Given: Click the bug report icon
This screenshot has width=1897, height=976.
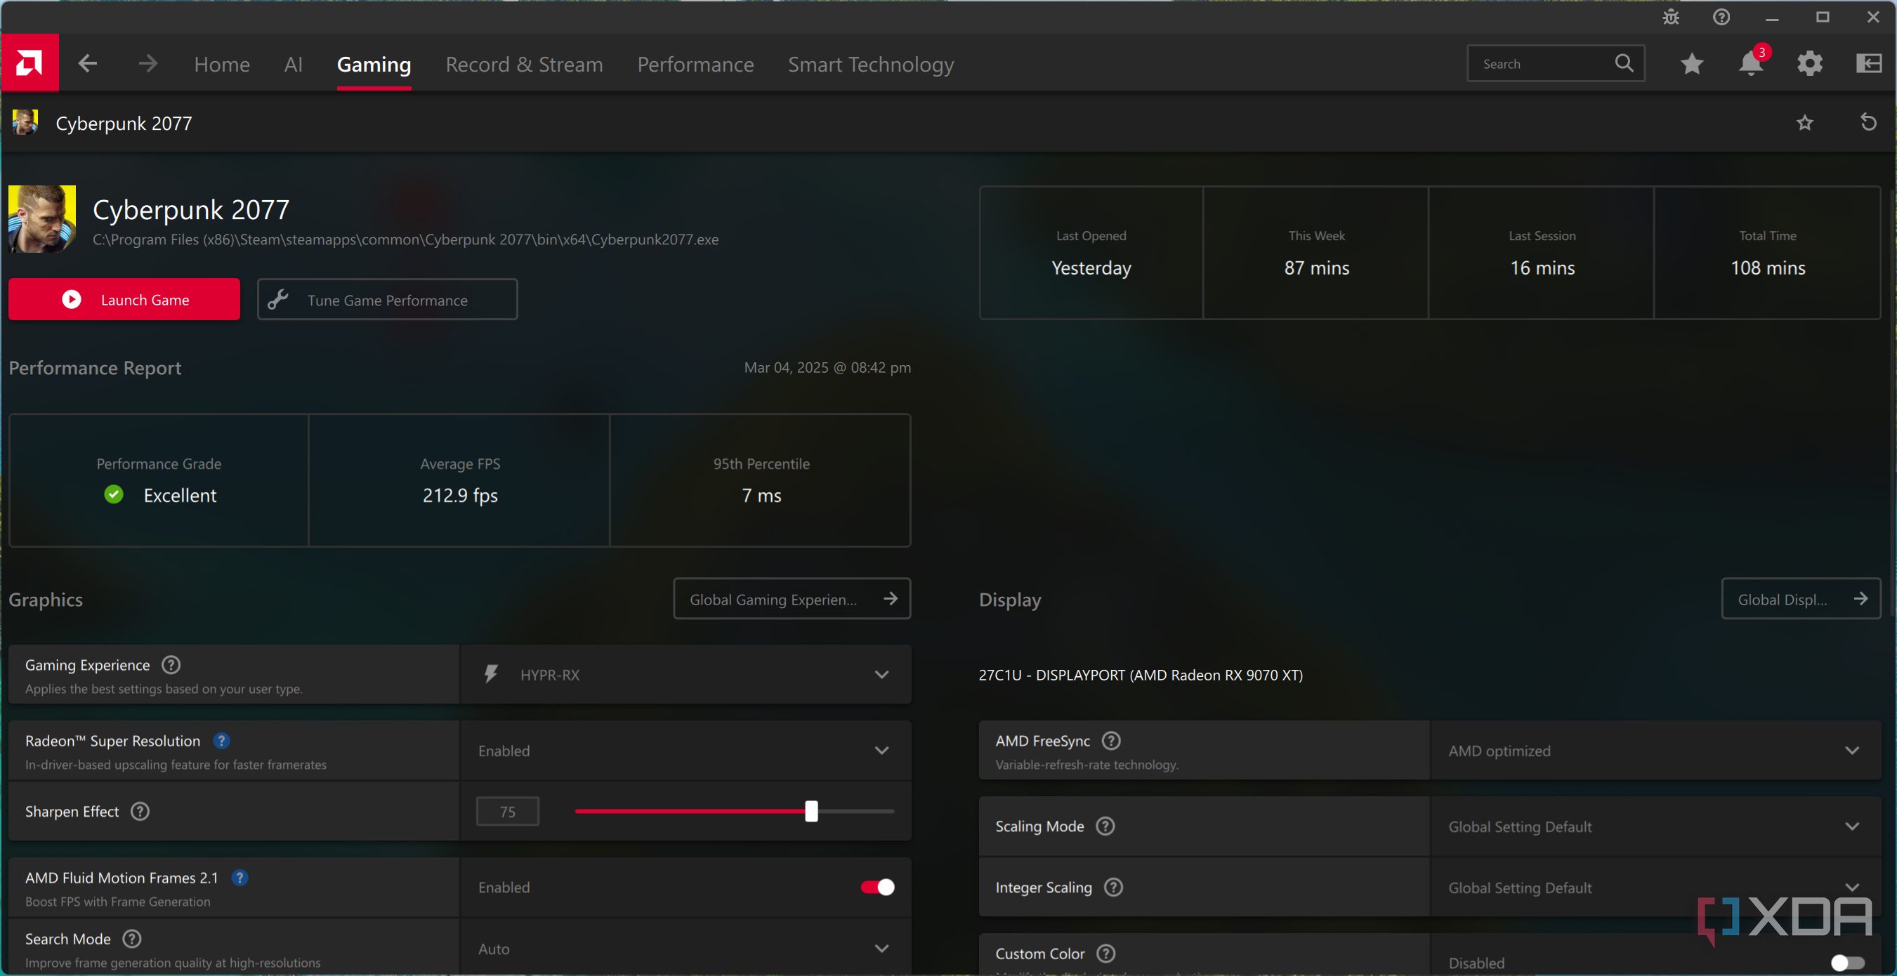Looking at the screenshot, I should [1670, 17].
